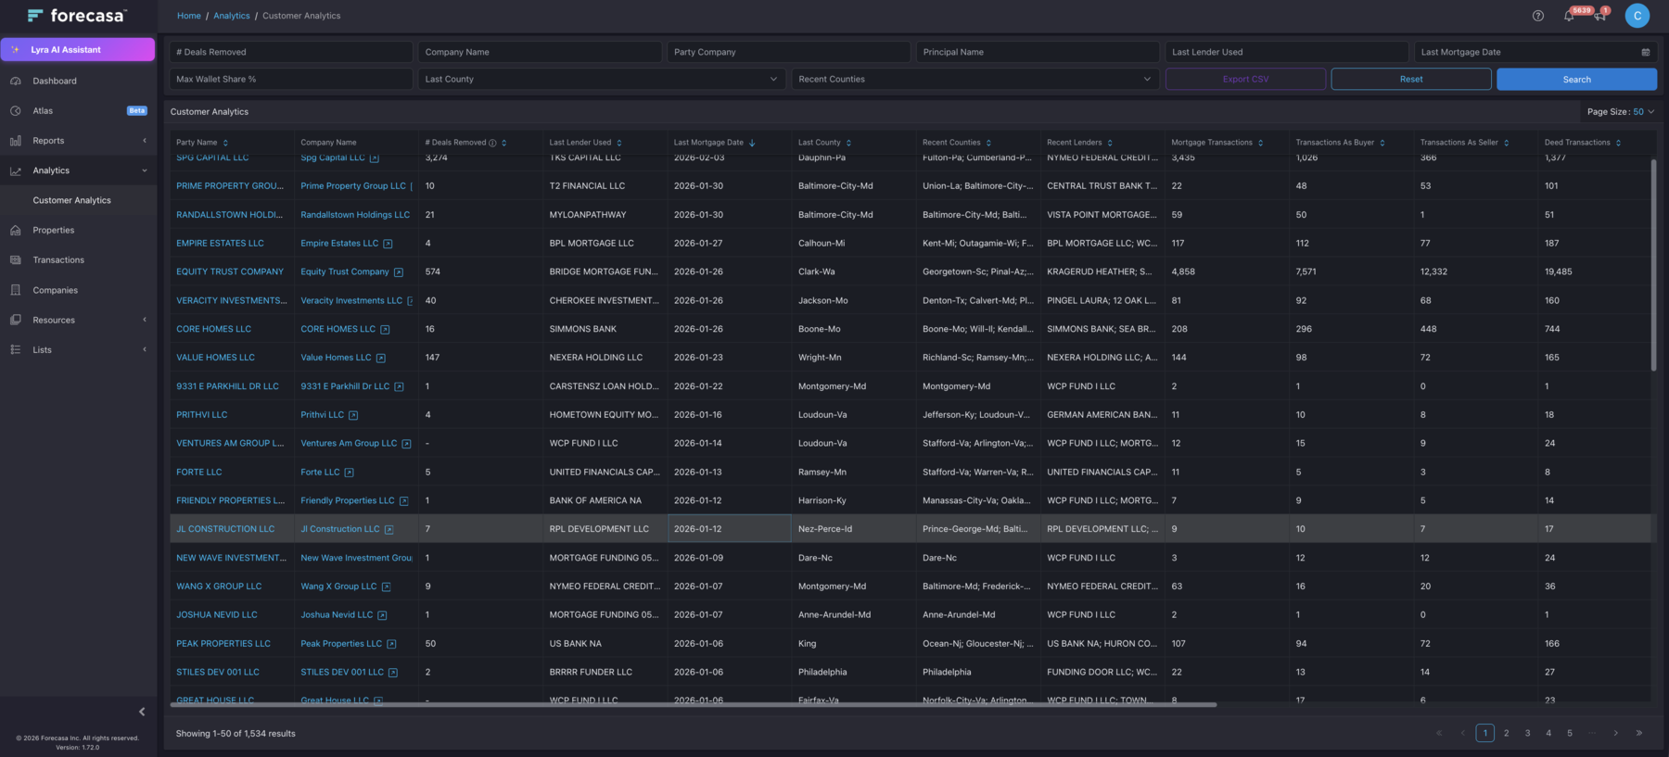Collapse the sidebar with the arrow icon
Image resolution: width=1669 pixels, height=757 pixels.
[142, 712]
